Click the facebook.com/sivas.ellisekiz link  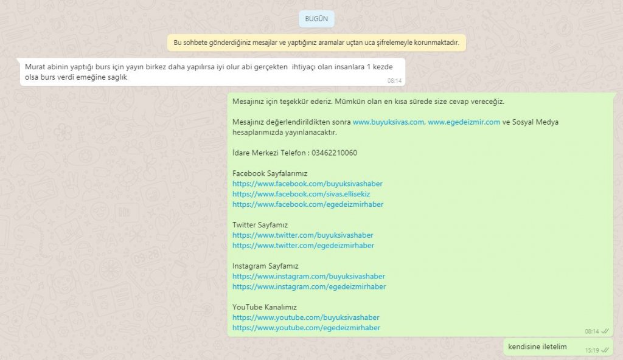(301, 194)
